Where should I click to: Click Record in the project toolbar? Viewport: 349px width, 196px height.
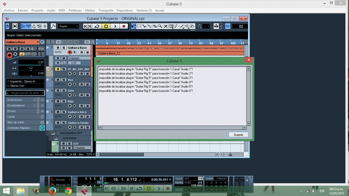point(124,26)
